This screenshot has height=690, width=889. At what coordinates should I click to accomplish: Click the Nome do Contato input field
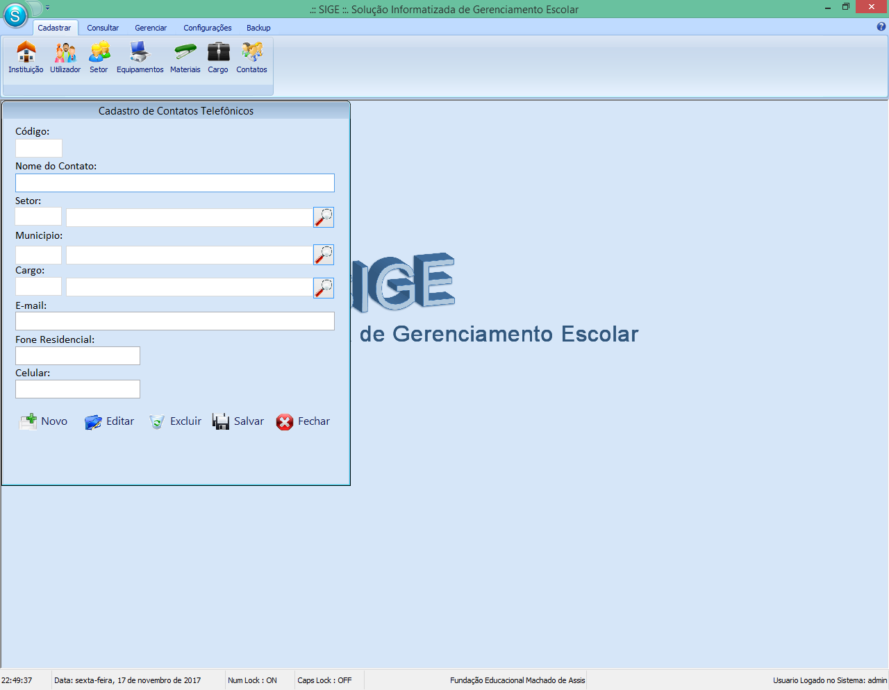(174, 183)
